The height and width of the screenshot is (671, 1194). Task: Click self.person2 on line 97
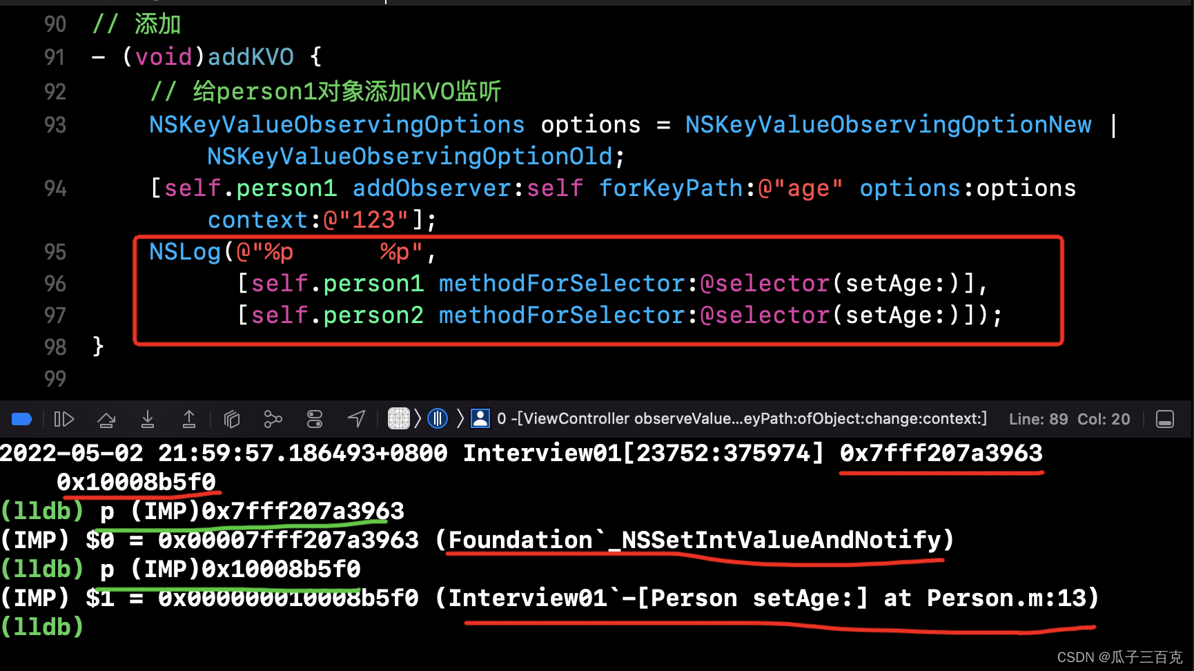337,315
